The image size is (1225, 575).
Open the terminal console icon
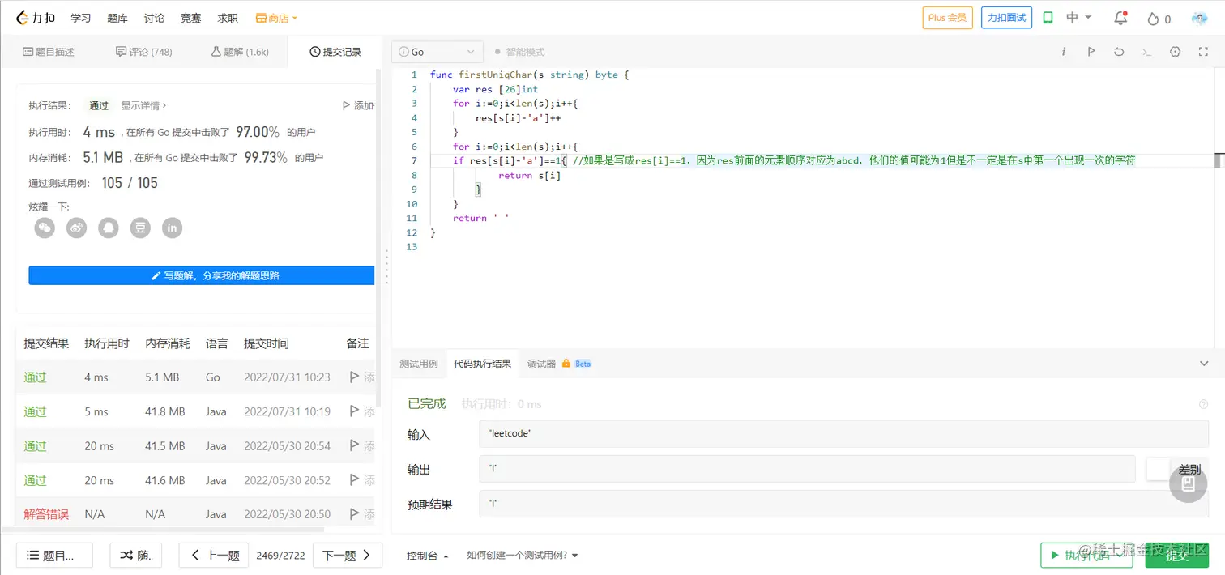[x=1146, y=52]
